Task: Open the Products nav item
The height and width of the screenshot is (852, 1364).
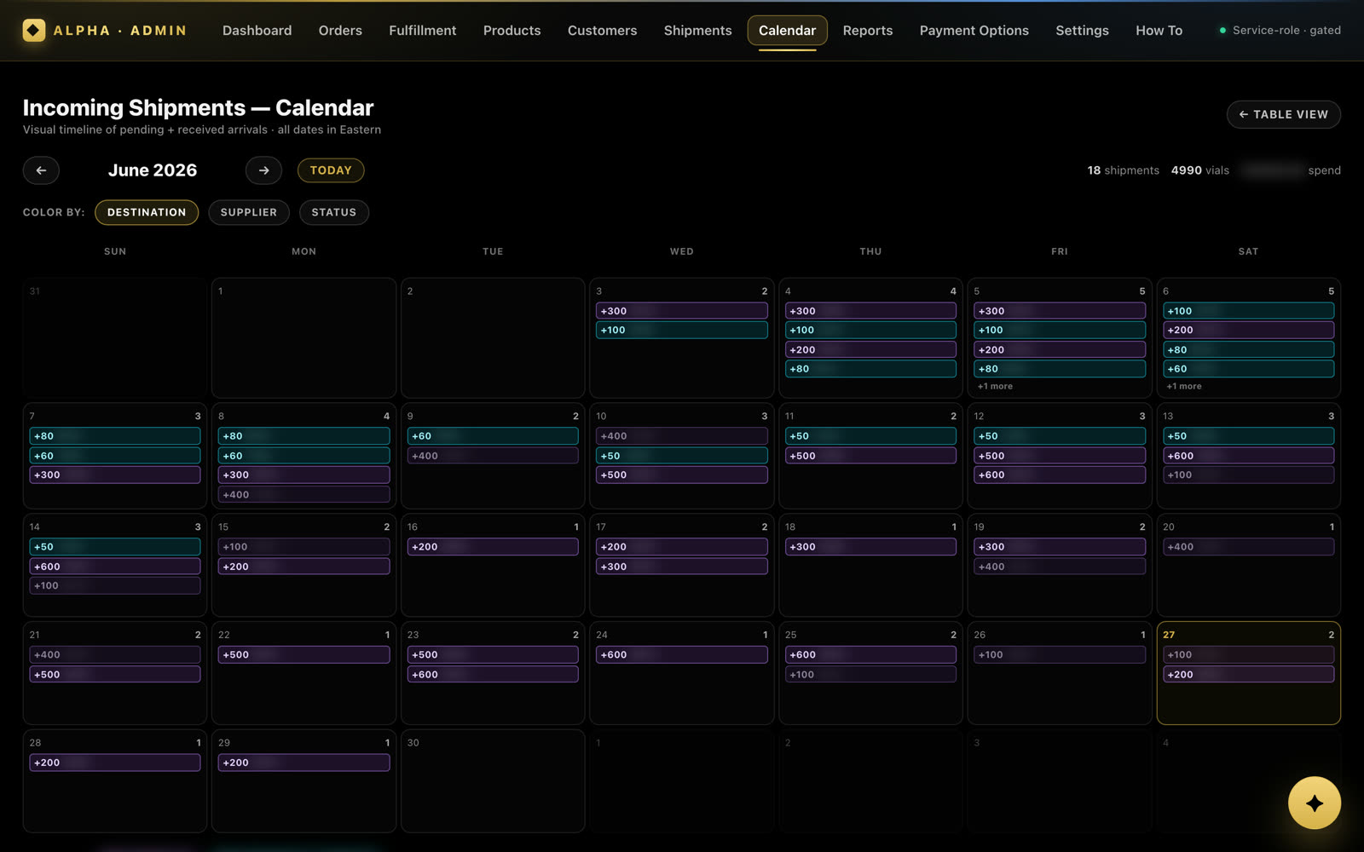Action: pos(511,31)
